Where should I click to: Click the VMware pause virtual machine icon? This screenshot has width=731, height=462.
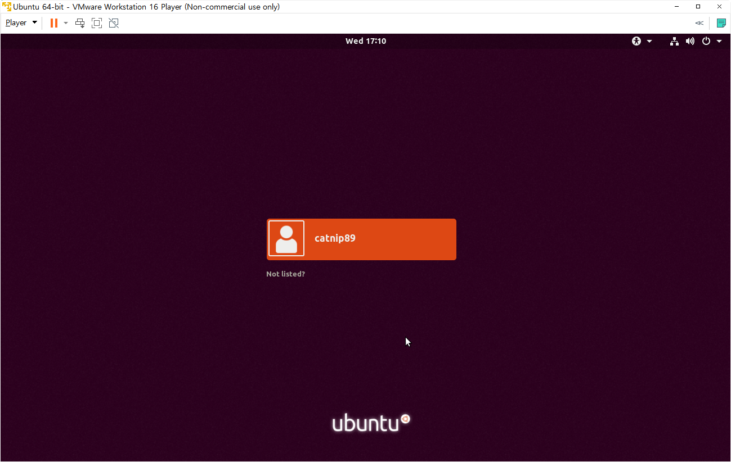pyautogui.click(x=54, y=23)
